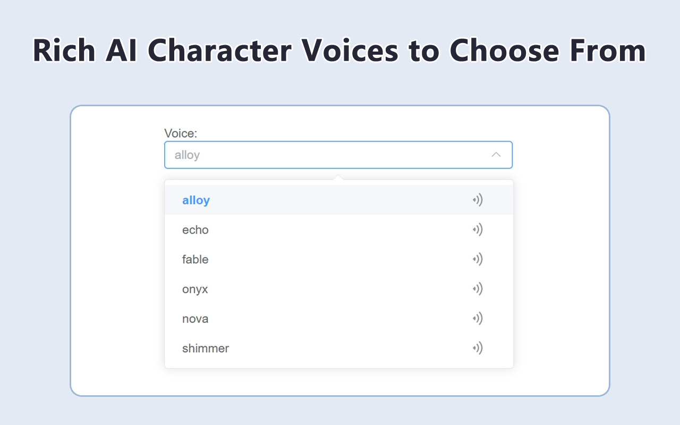
Task: Pick the fable voice option
Action: [x=195, y=260]
